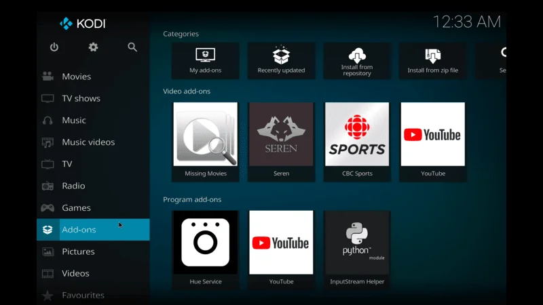Select the TV menu label
Viewport: 543px width, 305px height.
click(x=67, y=164)
